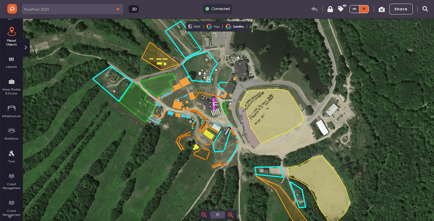Image resolution: width=434 pixels, height=221 pixels.
Task: Switch units to feet
Action: 364,9
